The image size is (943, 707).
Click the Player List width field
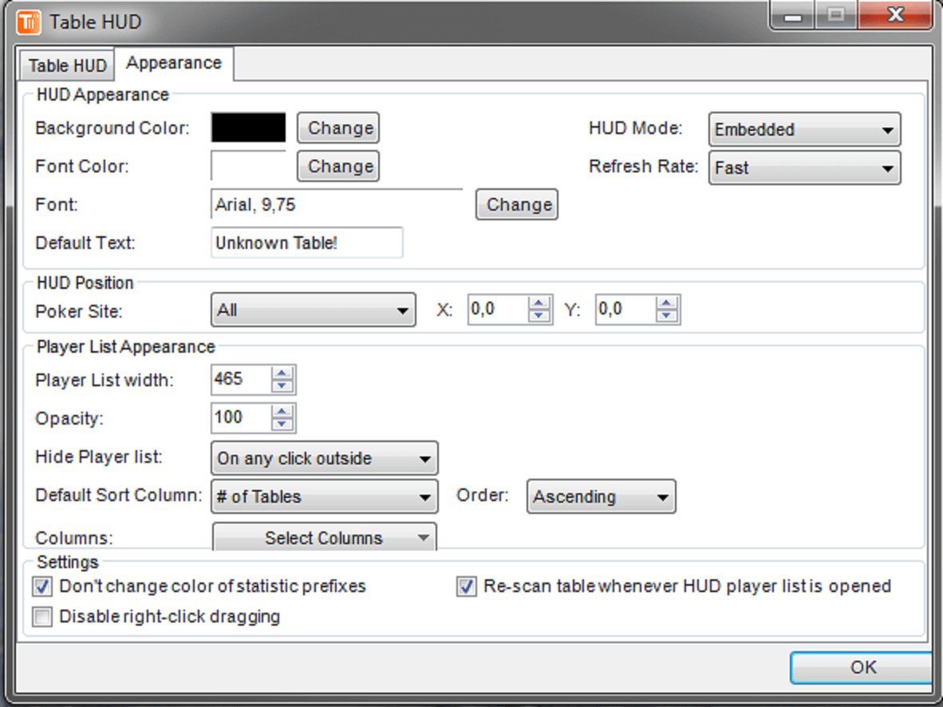coord(241,380)
